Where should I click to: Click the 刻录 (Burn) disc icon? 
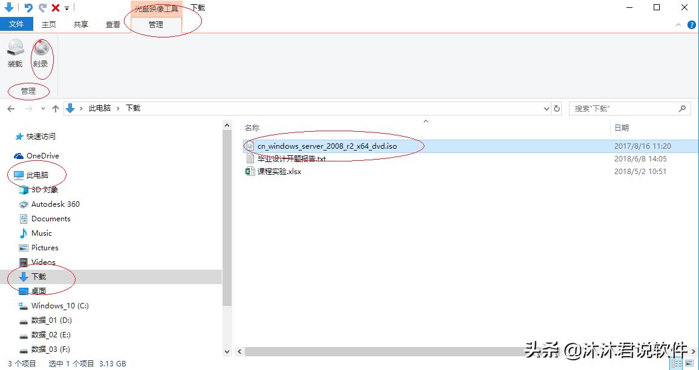(41, 52)
